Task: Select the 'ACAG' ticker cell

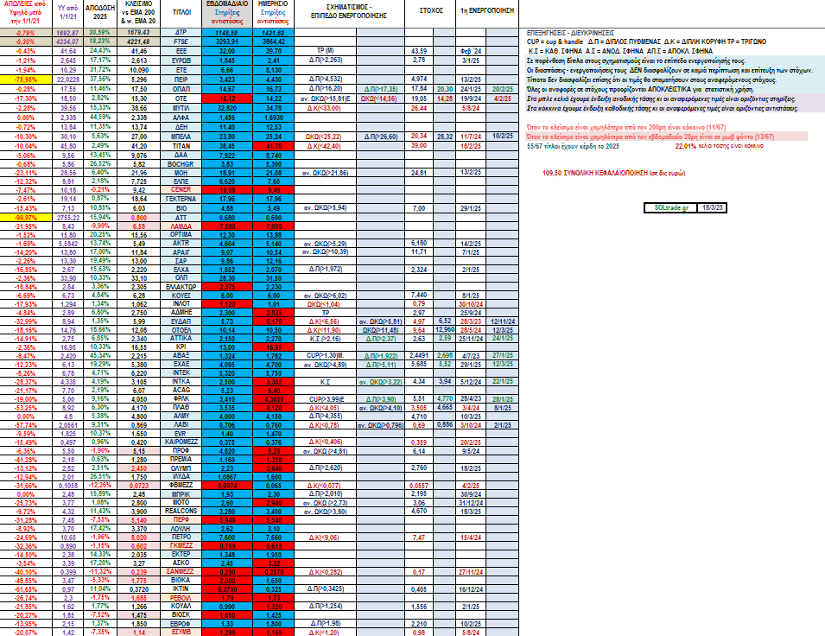Action: (181, 390)
